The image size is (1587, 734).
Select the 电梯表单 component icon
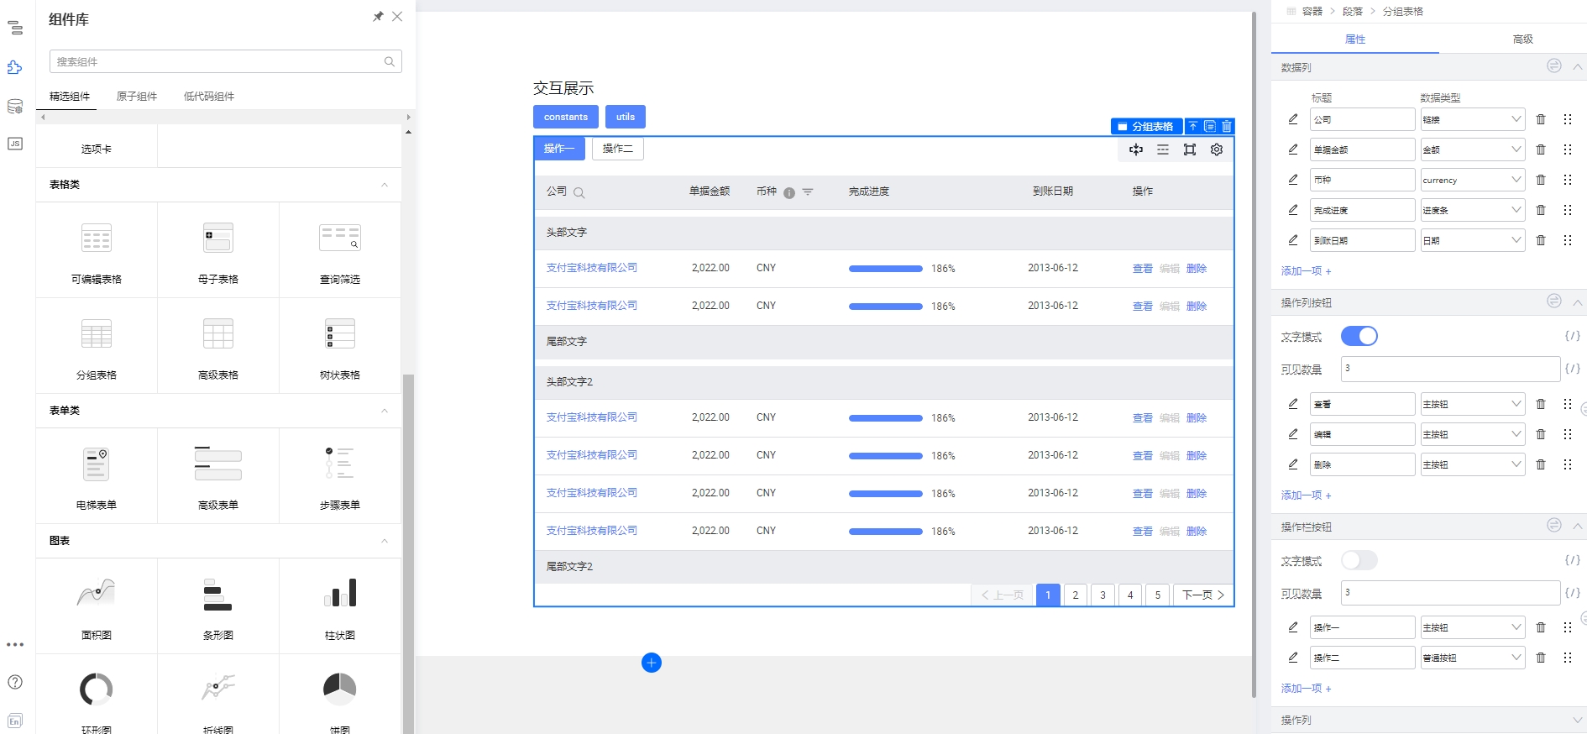(x=97, y=464)
